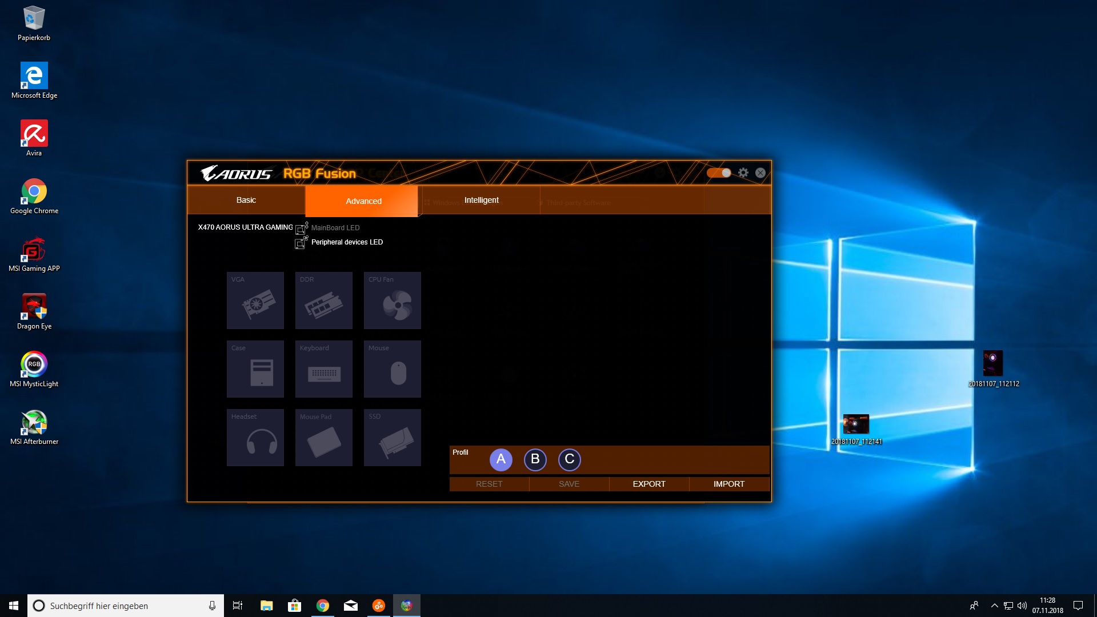Choose profile B
The height and width of the screenshot is (617, 1097).
point(535,459)
